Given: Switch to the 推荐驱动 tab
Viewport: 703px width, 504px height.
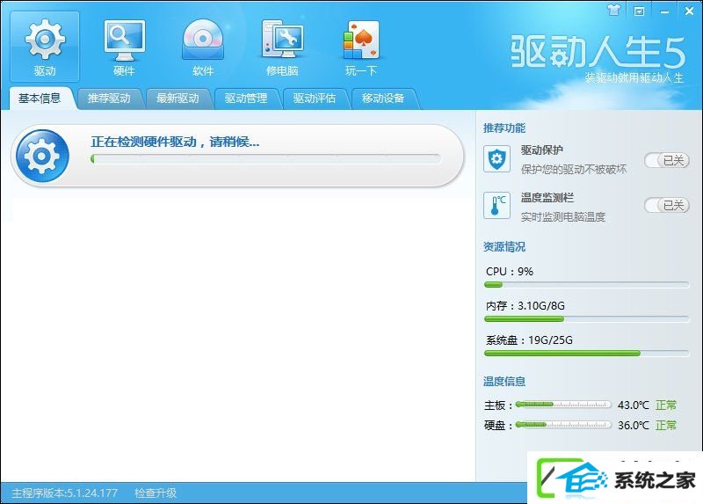Looking at the screenshot, I should pyautogui.click(x=109, y=99).
